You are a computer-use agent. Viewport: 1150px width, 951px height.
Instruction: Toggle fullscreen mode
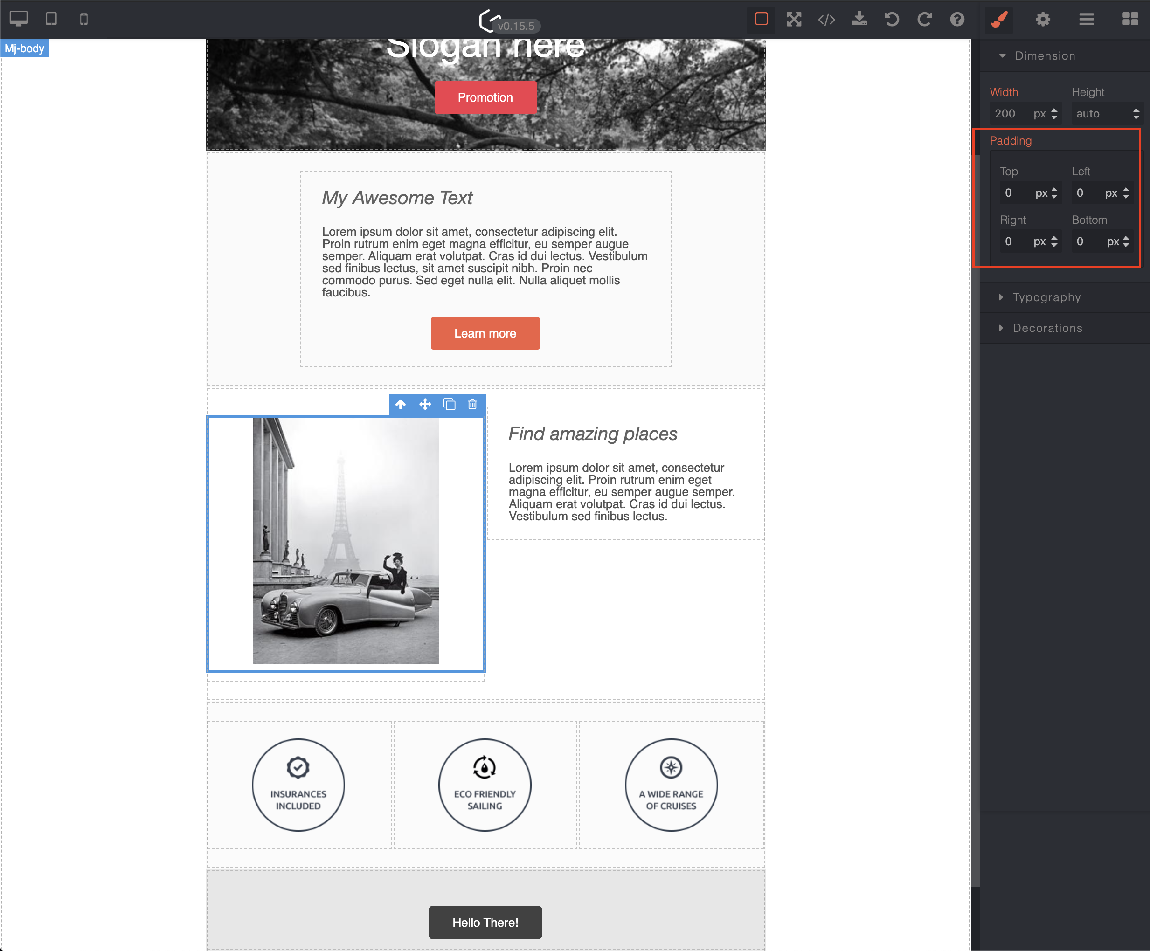click(x=794, y=19)
